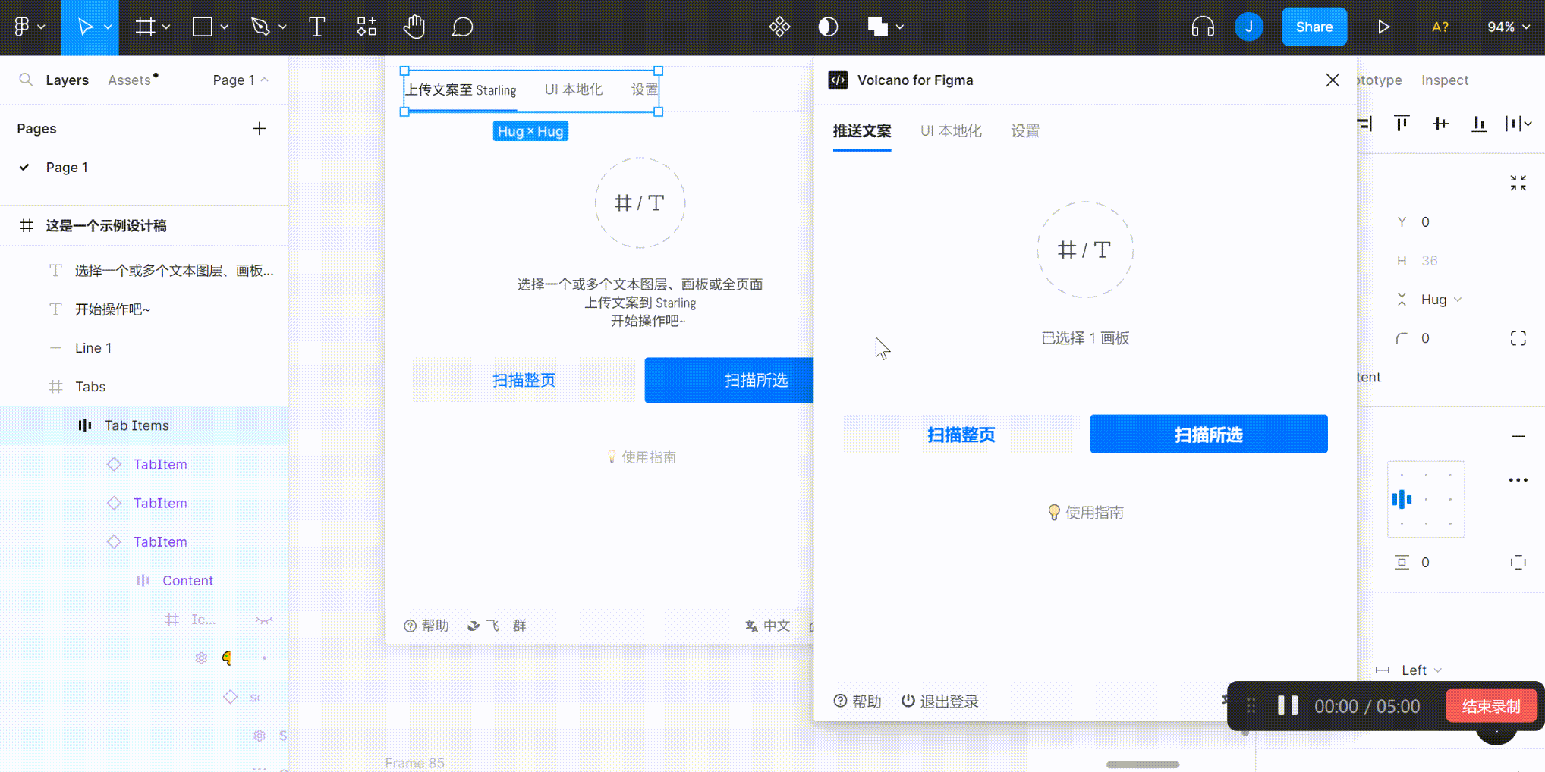The width and height of the screenshot is (1545, 772).
Task: Toggle the dark mode contrast icon
Action: tap(828, 27)
